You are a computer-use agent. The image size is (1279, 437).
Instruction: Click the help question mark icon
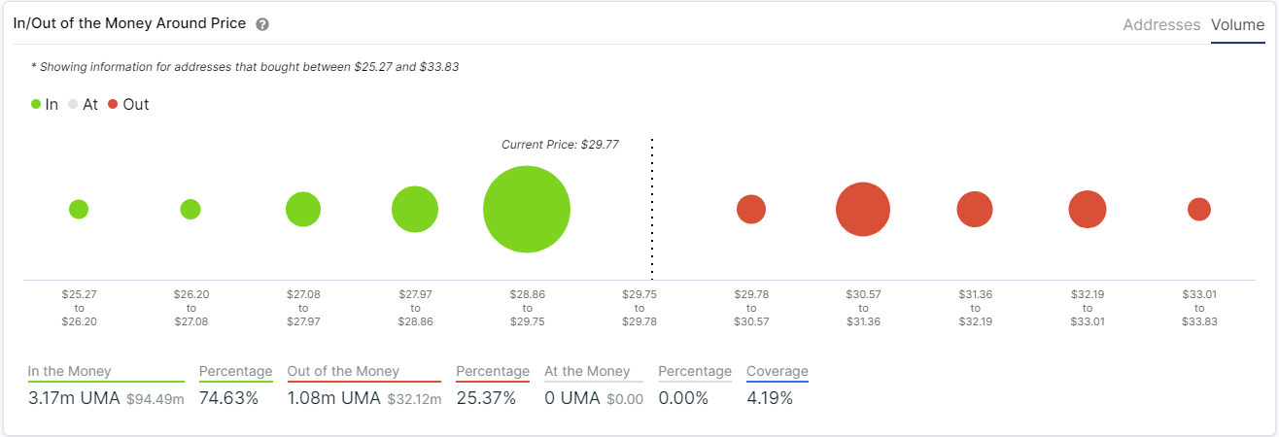point(262,24)
